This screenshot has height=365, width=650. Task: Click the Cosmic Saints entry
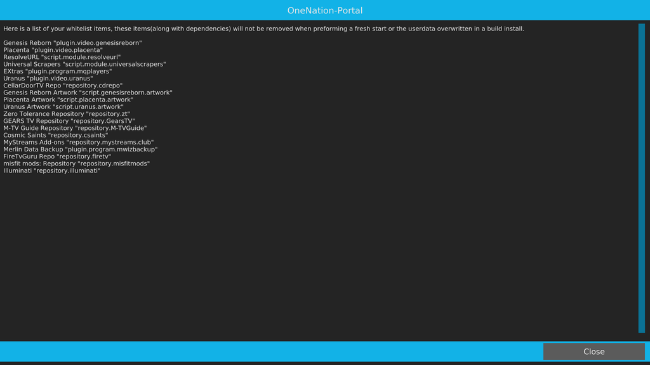click(x=56, y=135)
